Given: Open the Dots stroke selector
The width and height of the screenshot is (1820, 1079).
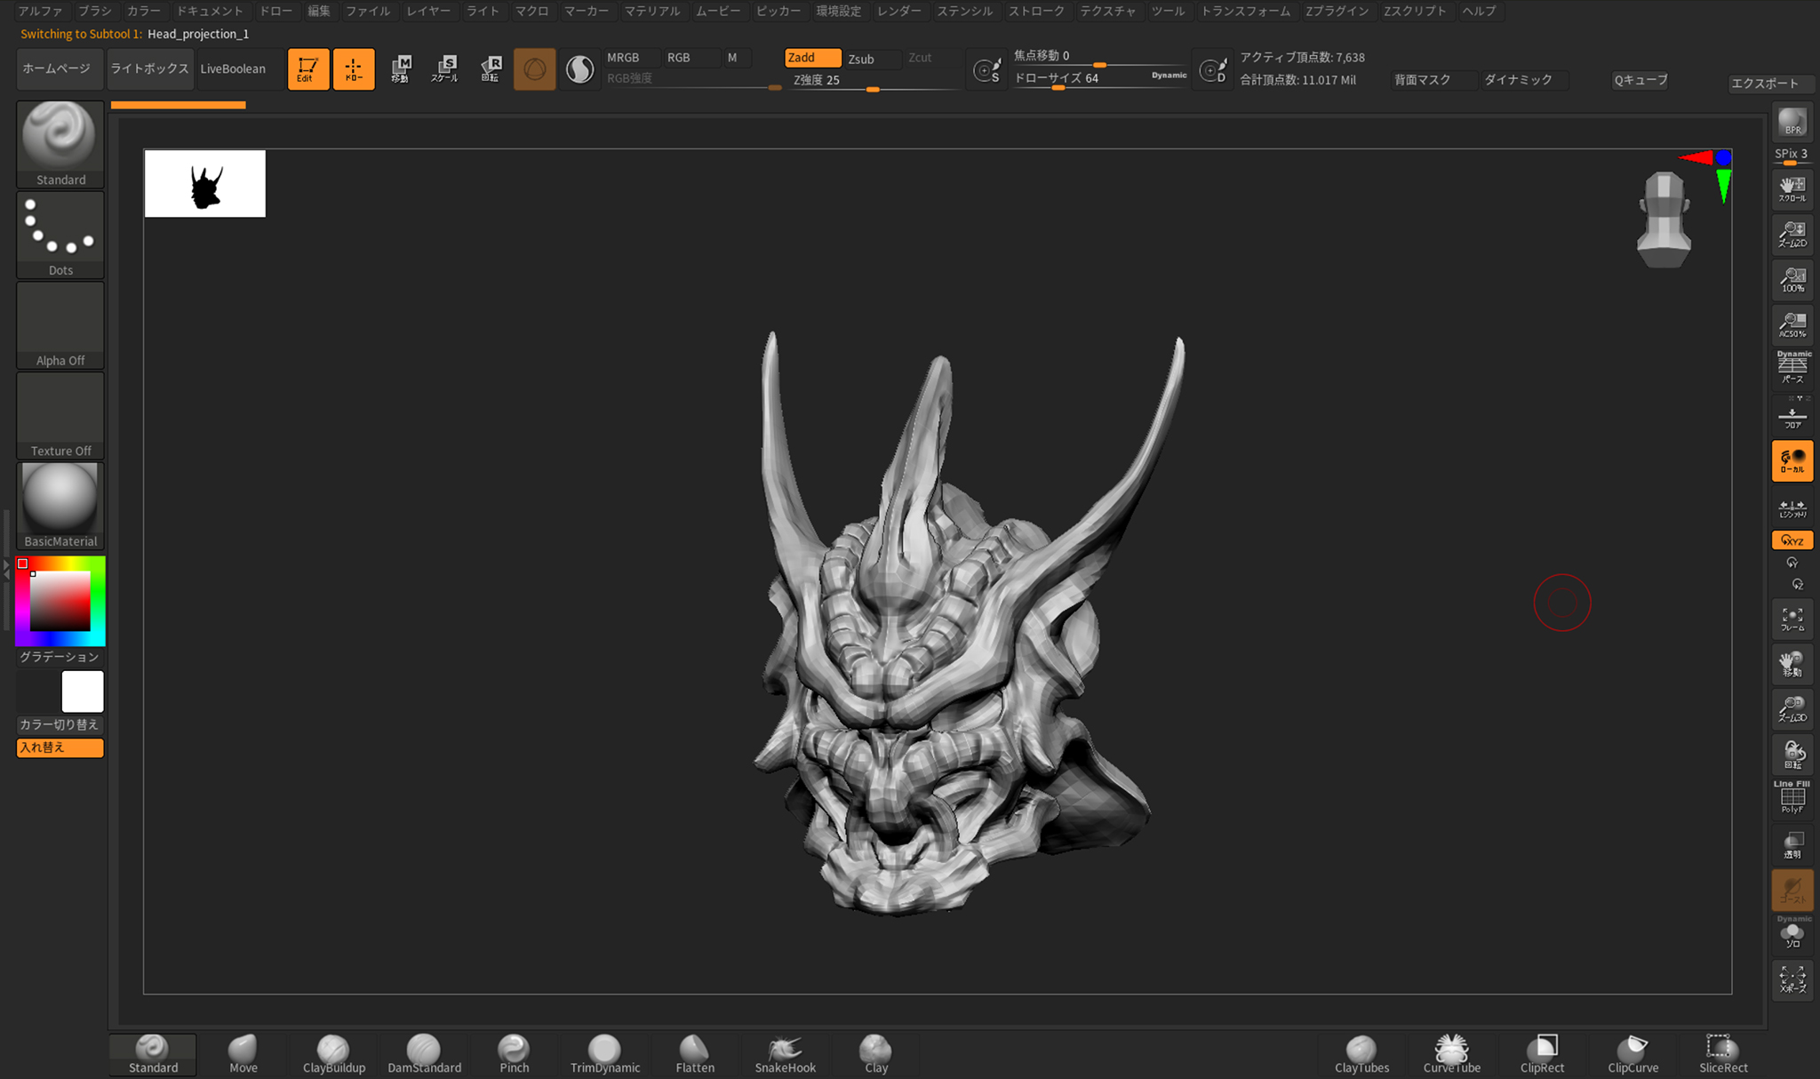Looking at the screenshot, I should tap(60, 229).
